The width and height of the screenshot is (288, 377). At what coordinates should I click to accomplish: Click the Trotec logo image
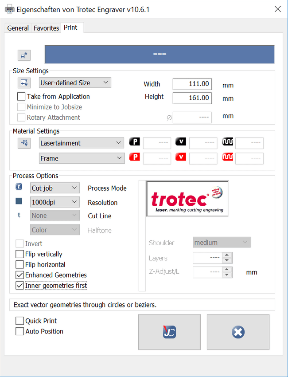pos(187,199)
